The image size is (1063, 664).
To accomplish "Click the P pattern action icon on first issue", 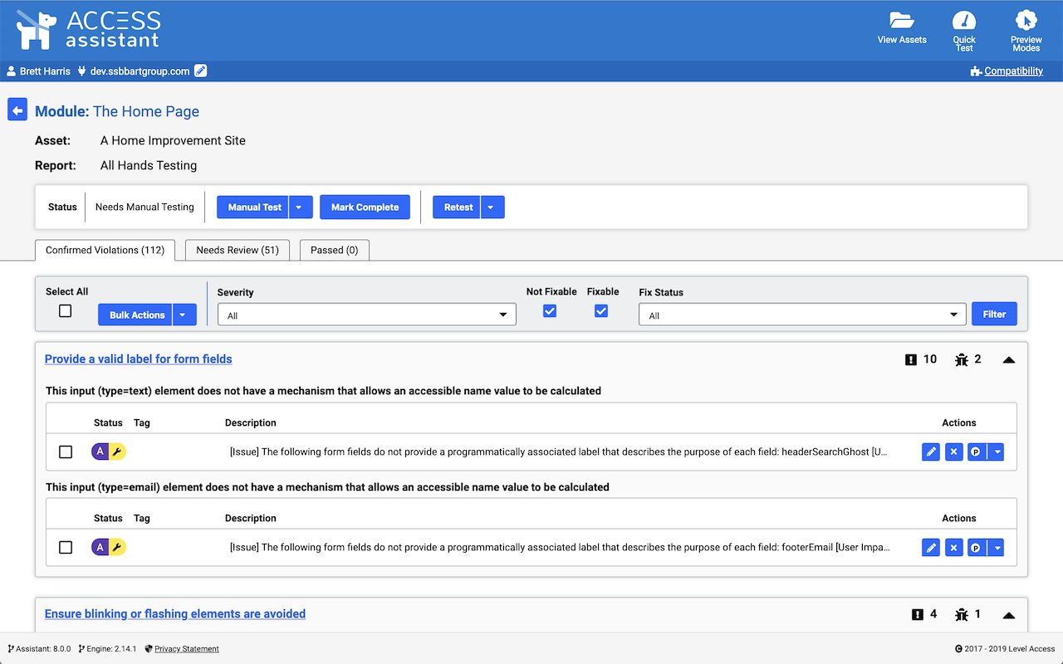I will [x=976, y=452].
